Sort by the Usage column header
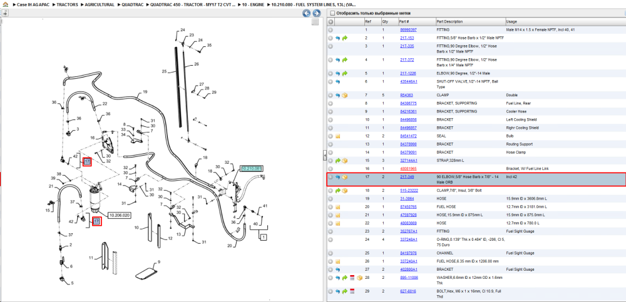The height and width of the screenshot is (302, 626). coord(565,21)
